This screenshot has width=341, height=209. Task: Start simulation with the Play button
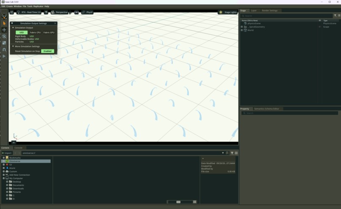4,56
